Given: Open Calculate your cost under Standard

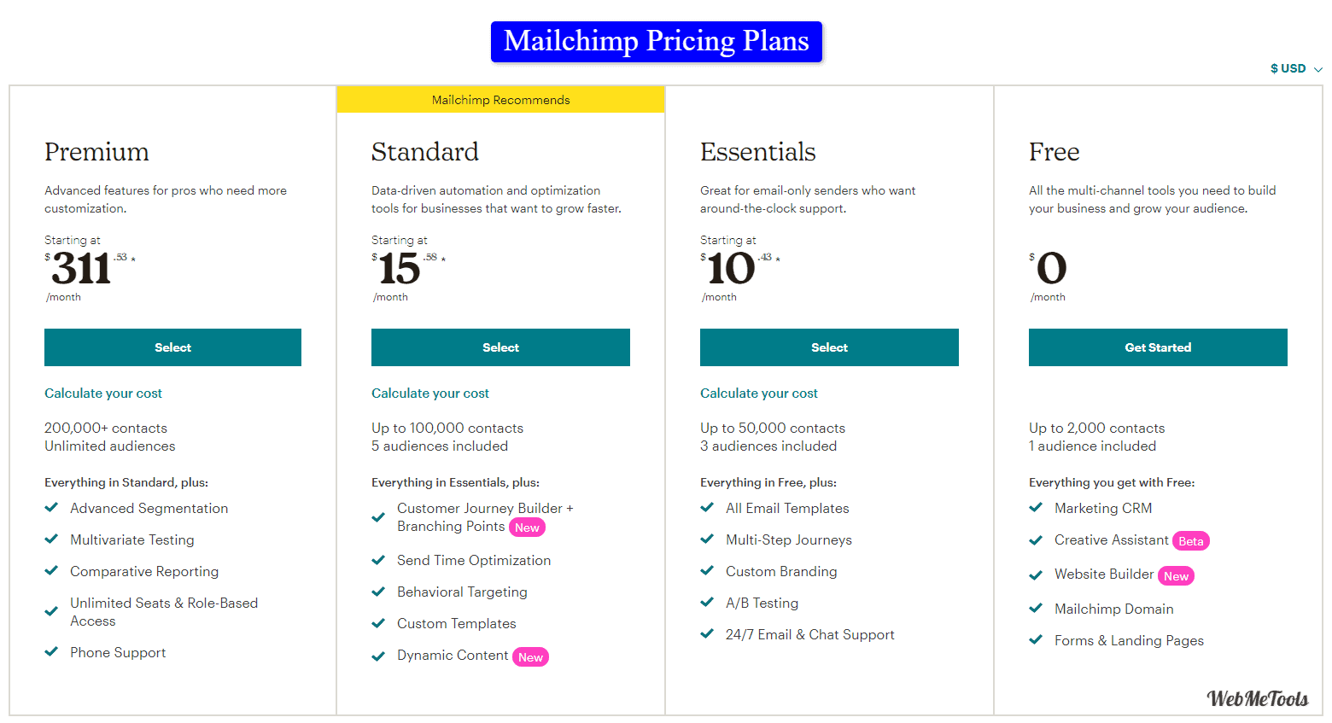Looking at the screenshot, I should click(430, 394).
